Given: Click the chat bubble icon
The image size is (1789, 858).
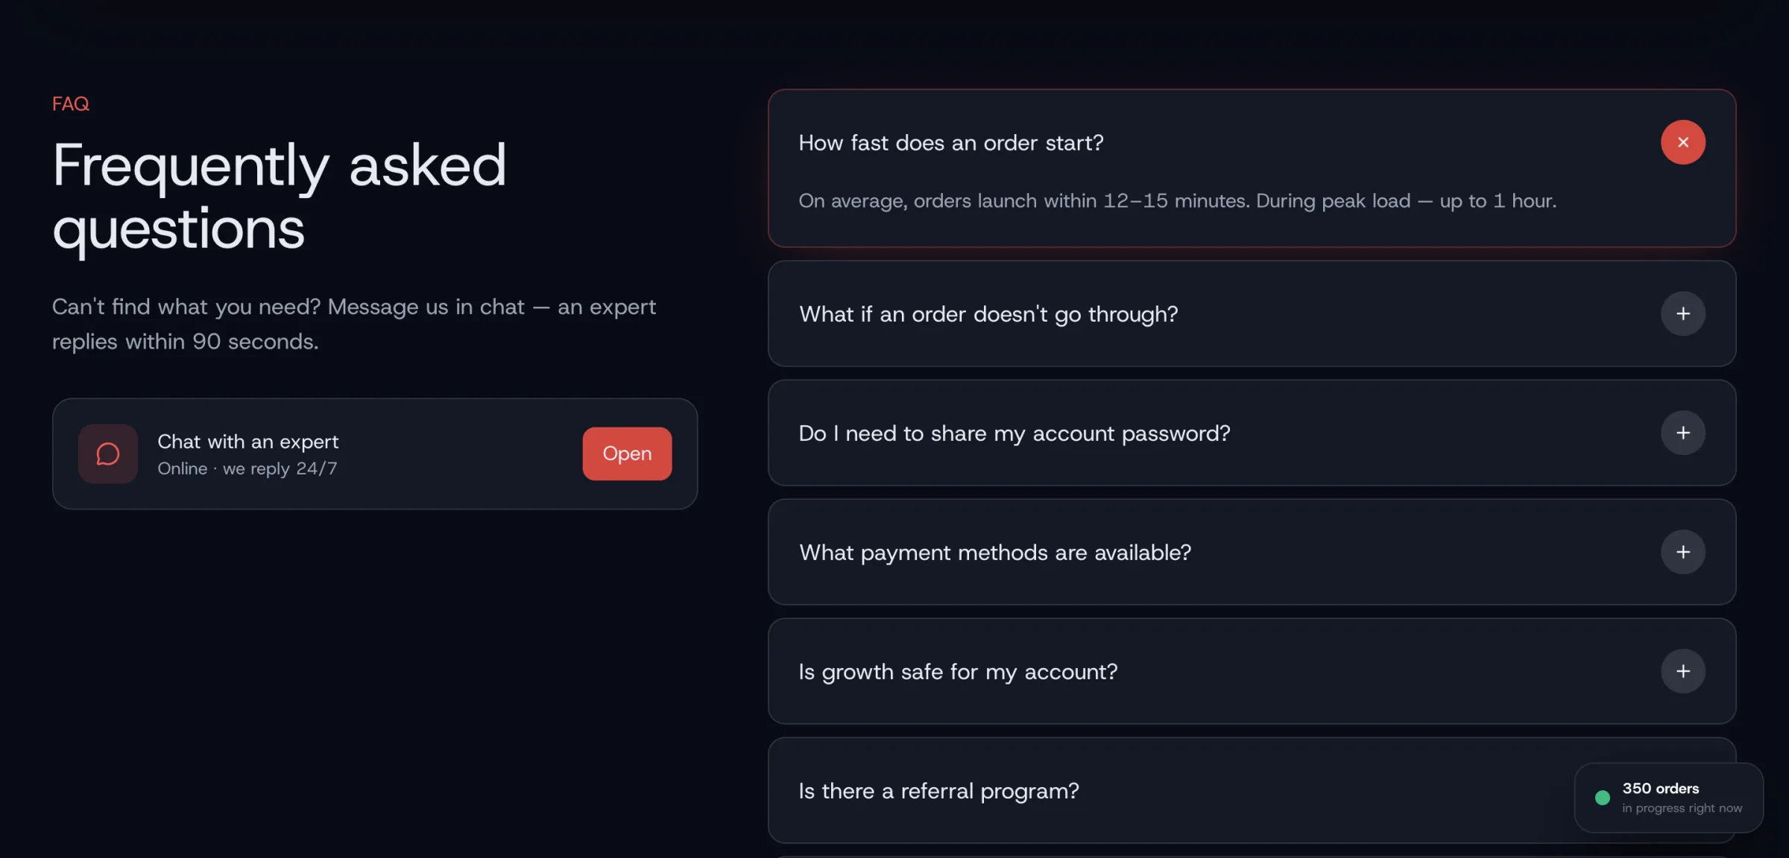Looking at the screenshot, I should point(108,454).
